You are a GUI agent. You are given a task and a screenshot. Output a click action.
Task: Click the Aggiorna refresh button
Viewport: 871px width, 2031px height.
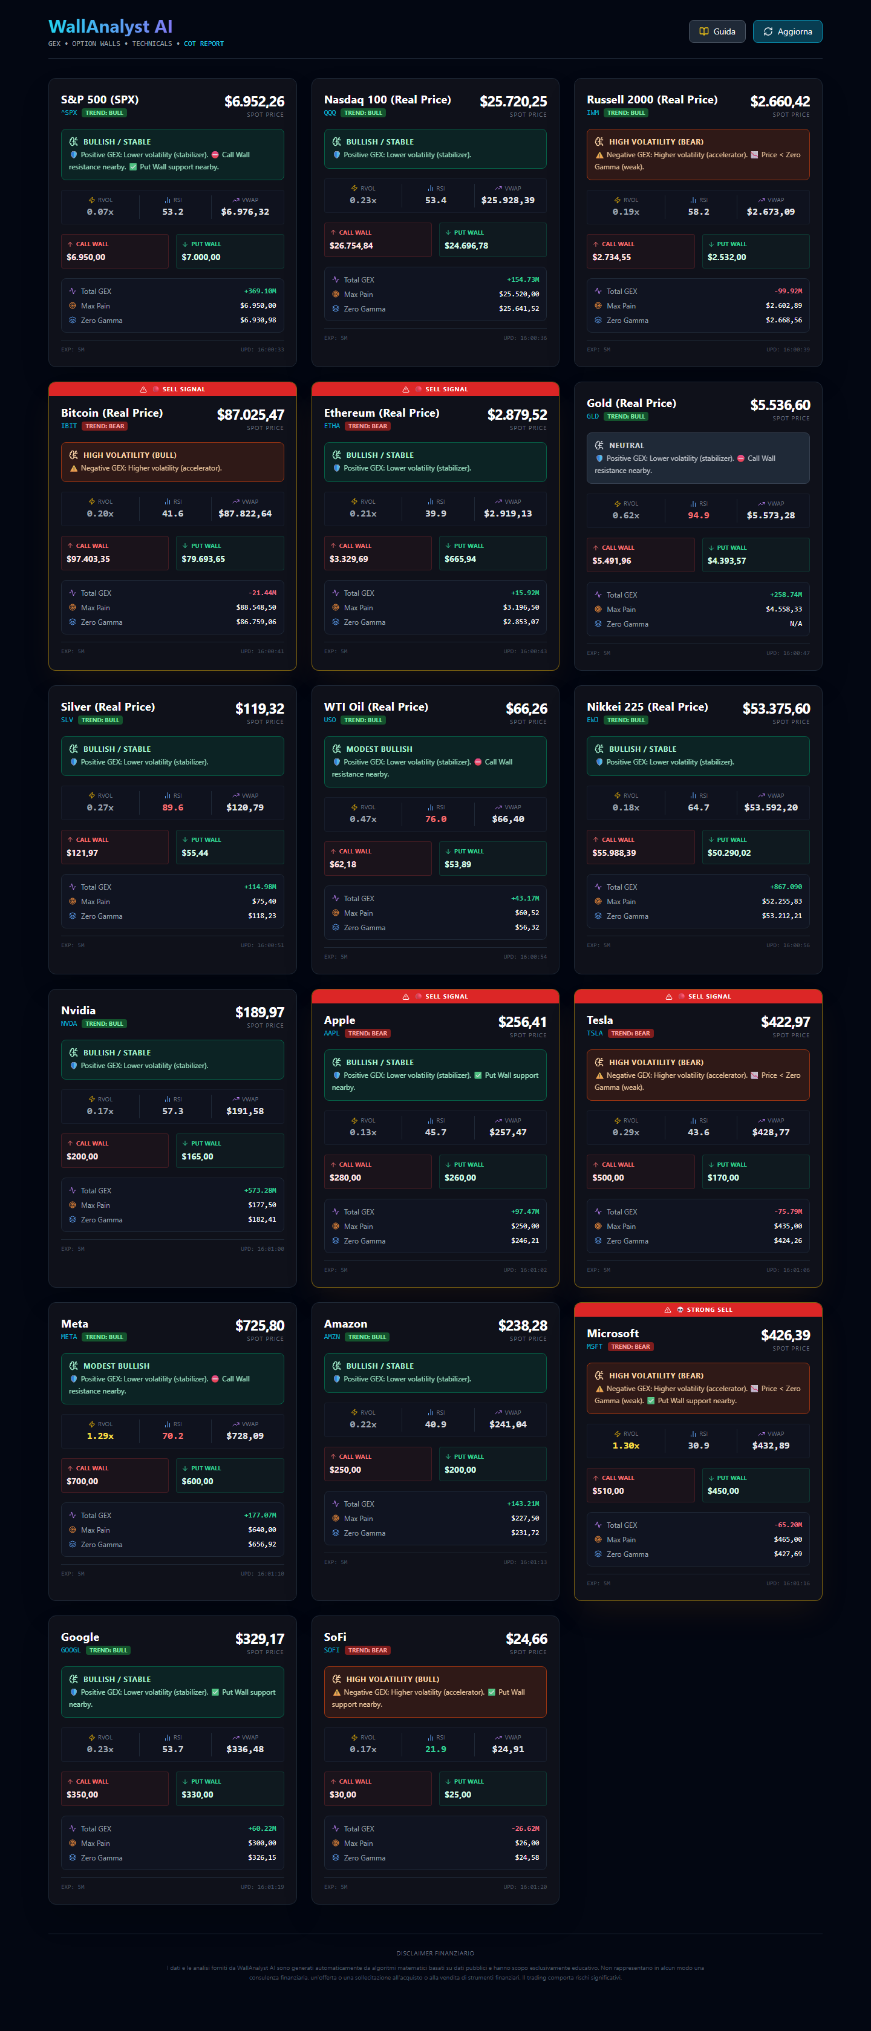(787, 31)
